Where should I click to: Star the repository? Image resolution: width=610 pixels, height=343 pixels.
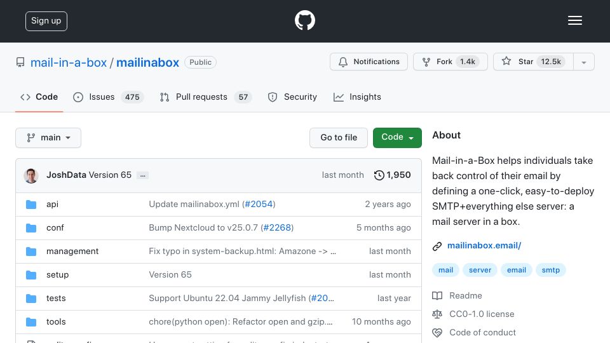coord(533,62)
